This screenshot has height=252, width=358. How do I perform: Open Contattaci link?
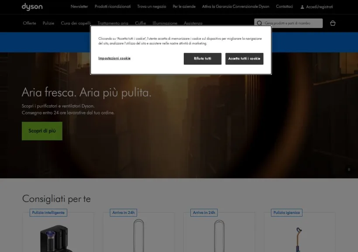click(x=284, y=7)
